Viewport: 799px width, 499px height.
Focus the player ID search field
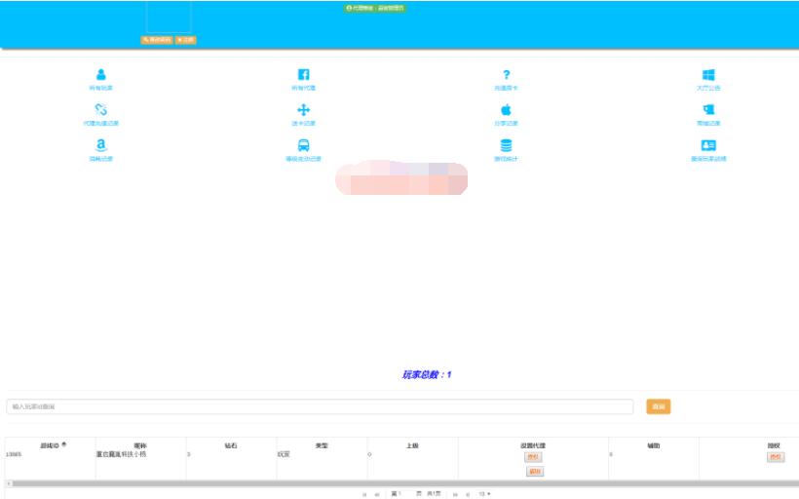point(320,406)
